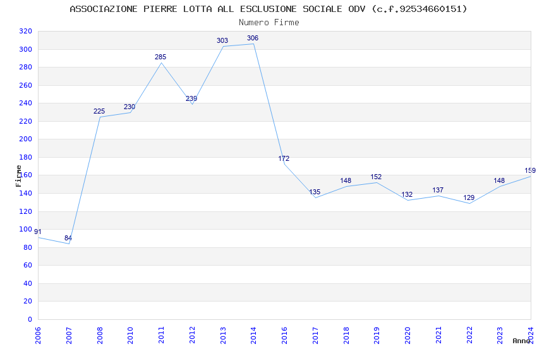
Task: Click the y-axis value 280
Action: [x=26, y=67]
